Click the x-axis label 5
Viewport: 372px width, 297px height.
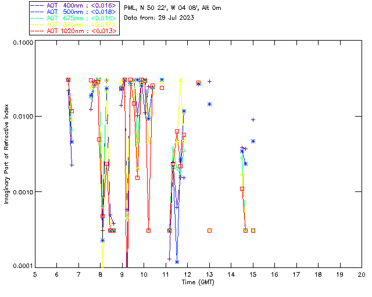pos(35,274)
